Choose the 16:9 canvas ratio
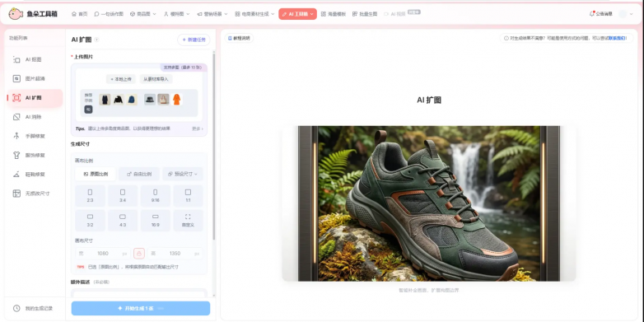 tap(156, 220)
